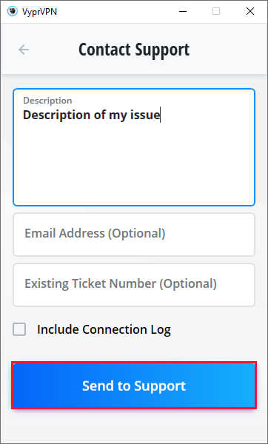
Task: Click the 'Existing Ticket Number (Optional)' placeholder text
Action: [x=121, y=283]
